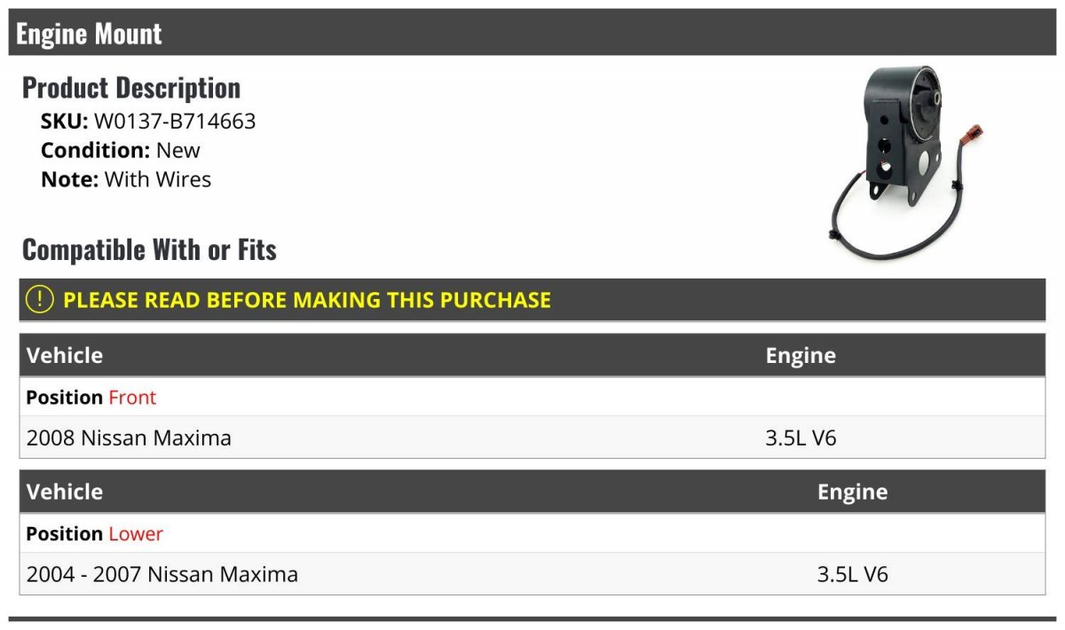This screenshot has height=630, width=1065.
Task: Click the Condition: New text
Action: tap(121, 150)
